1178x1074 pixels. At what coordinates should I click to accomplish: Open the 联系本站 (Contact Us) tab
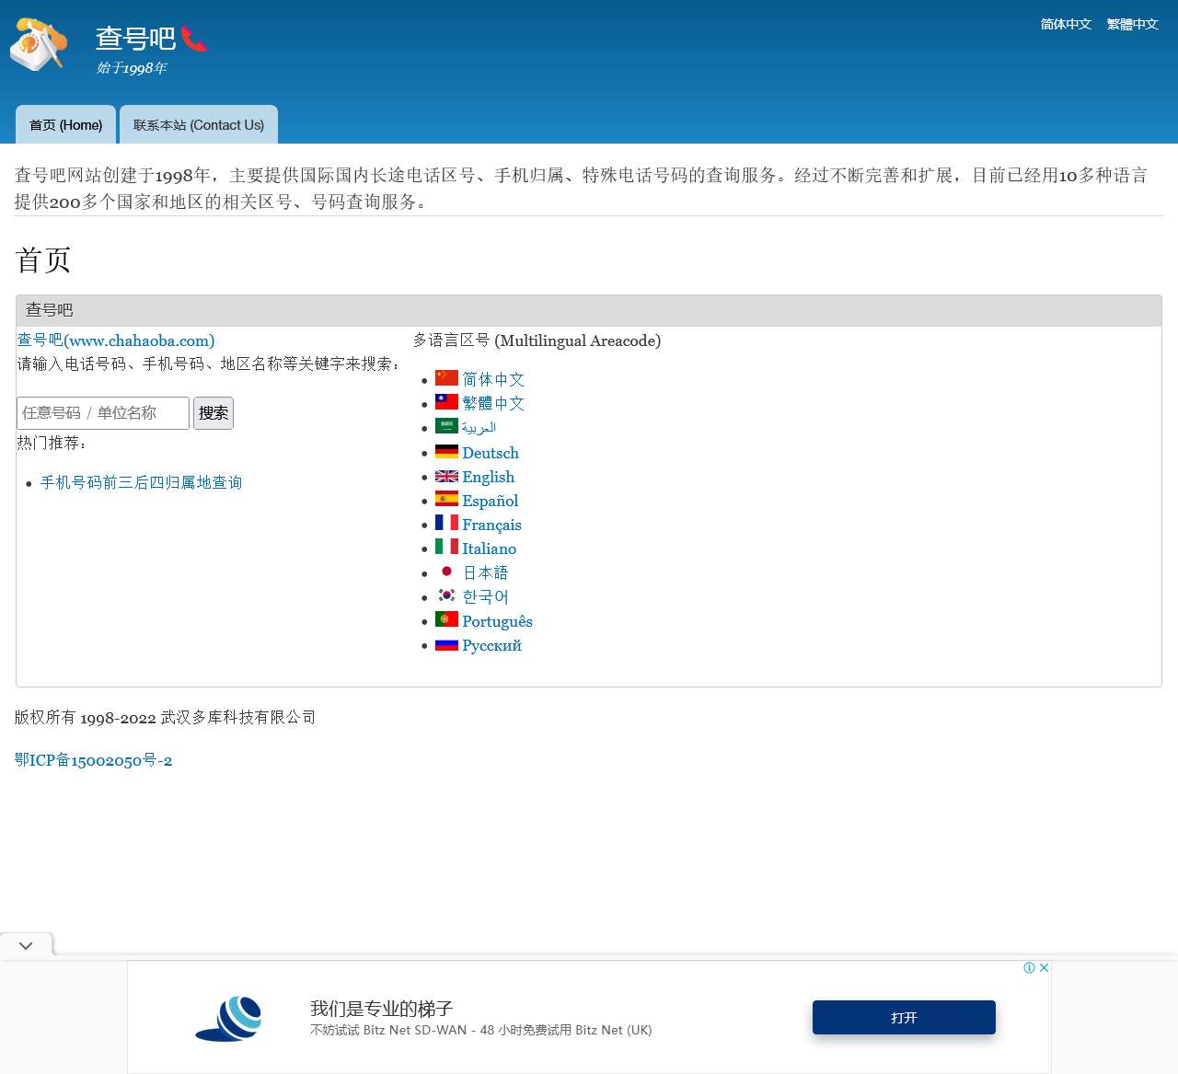click(199, 125)
